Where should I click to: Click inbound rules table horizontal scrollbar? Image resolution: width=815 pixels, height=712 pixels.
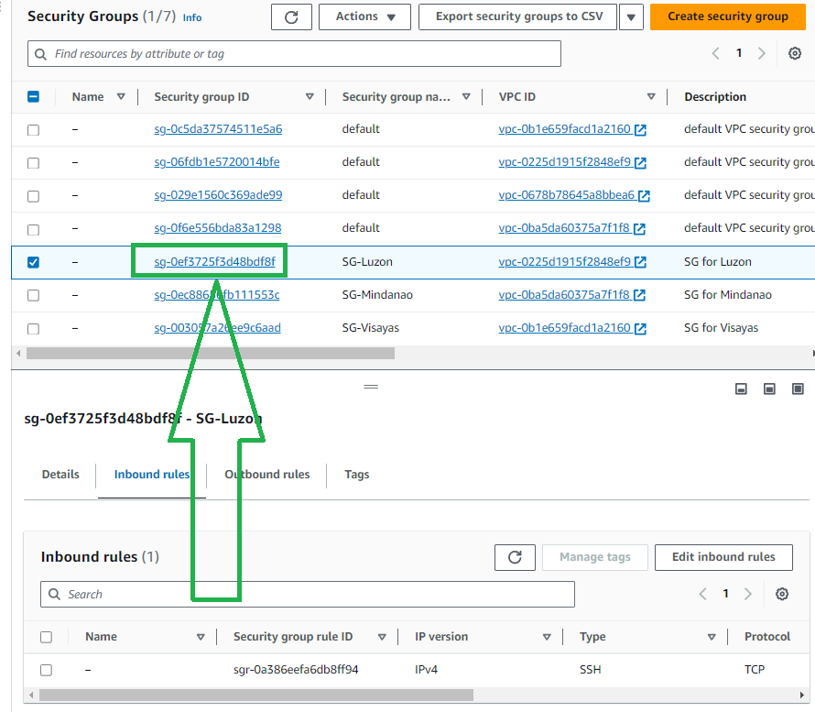(x=256, y=695)
